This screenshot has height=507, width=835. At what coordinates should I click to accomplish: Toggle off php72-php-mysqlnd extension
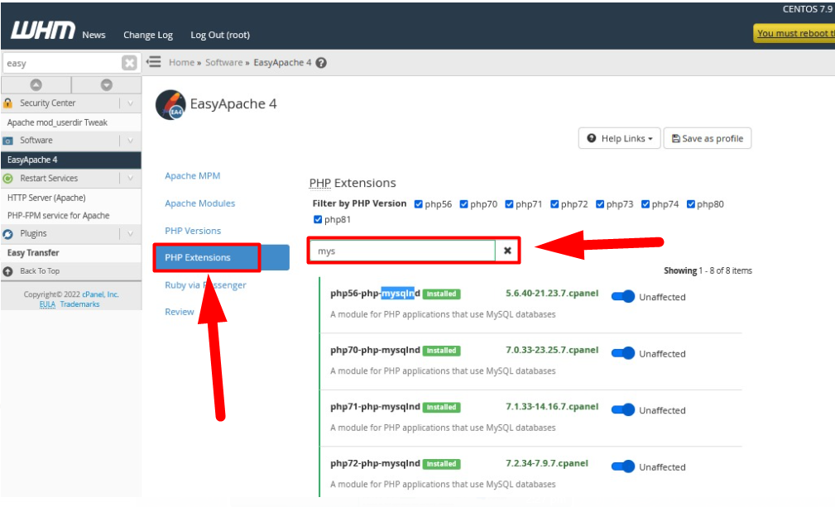coord(623,466)
